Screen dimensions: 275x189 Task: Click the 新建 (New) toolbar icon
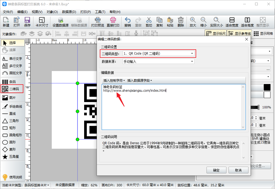tap(6, 22)
